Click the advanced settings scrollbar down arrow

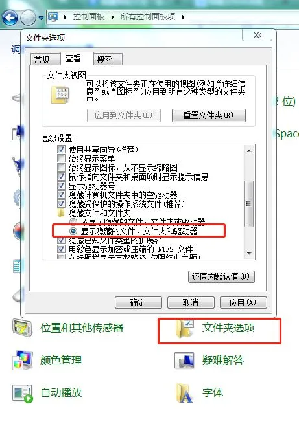tap(249, 254)
